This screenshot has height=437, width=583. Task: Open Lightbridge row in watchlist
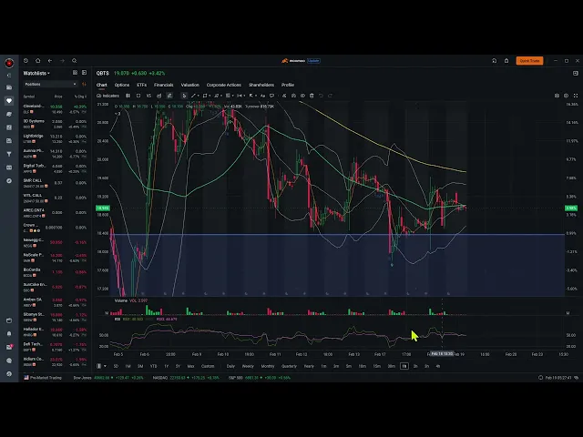pyautogui.click(x=55, y=138)
